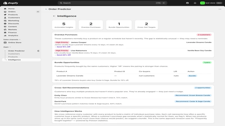This screenshot has width=225, height=126.
Task: Click the green store avatar
Action: (202, 3)
